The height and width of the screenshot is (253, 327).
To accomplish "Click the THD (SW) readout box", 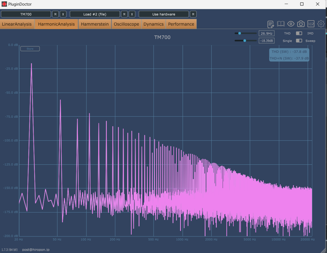I will point(289,52).
